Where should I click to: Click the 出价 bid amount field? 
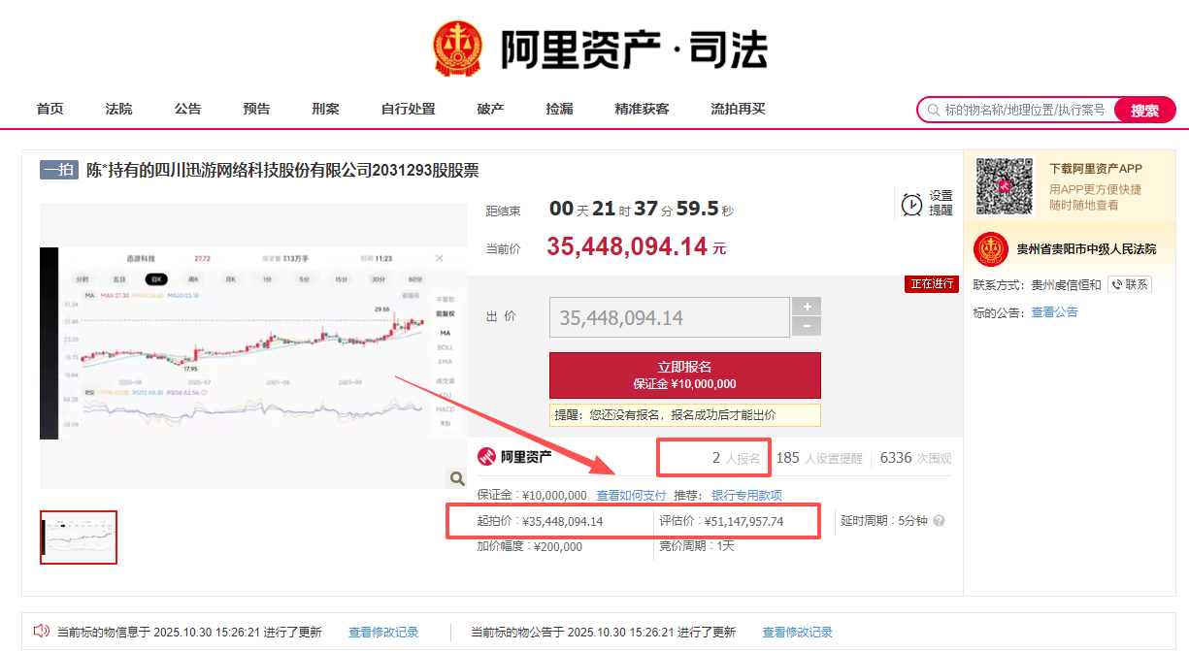tap(670, 317)
